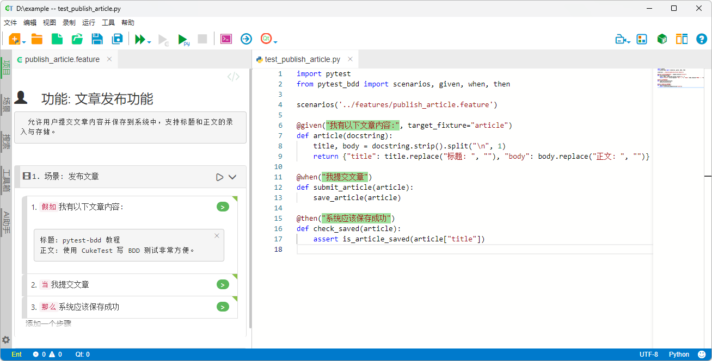Toggle the split layout view
Image resolution: width=712 pixels, height=361 pixels.
click(x=682, y=39)
